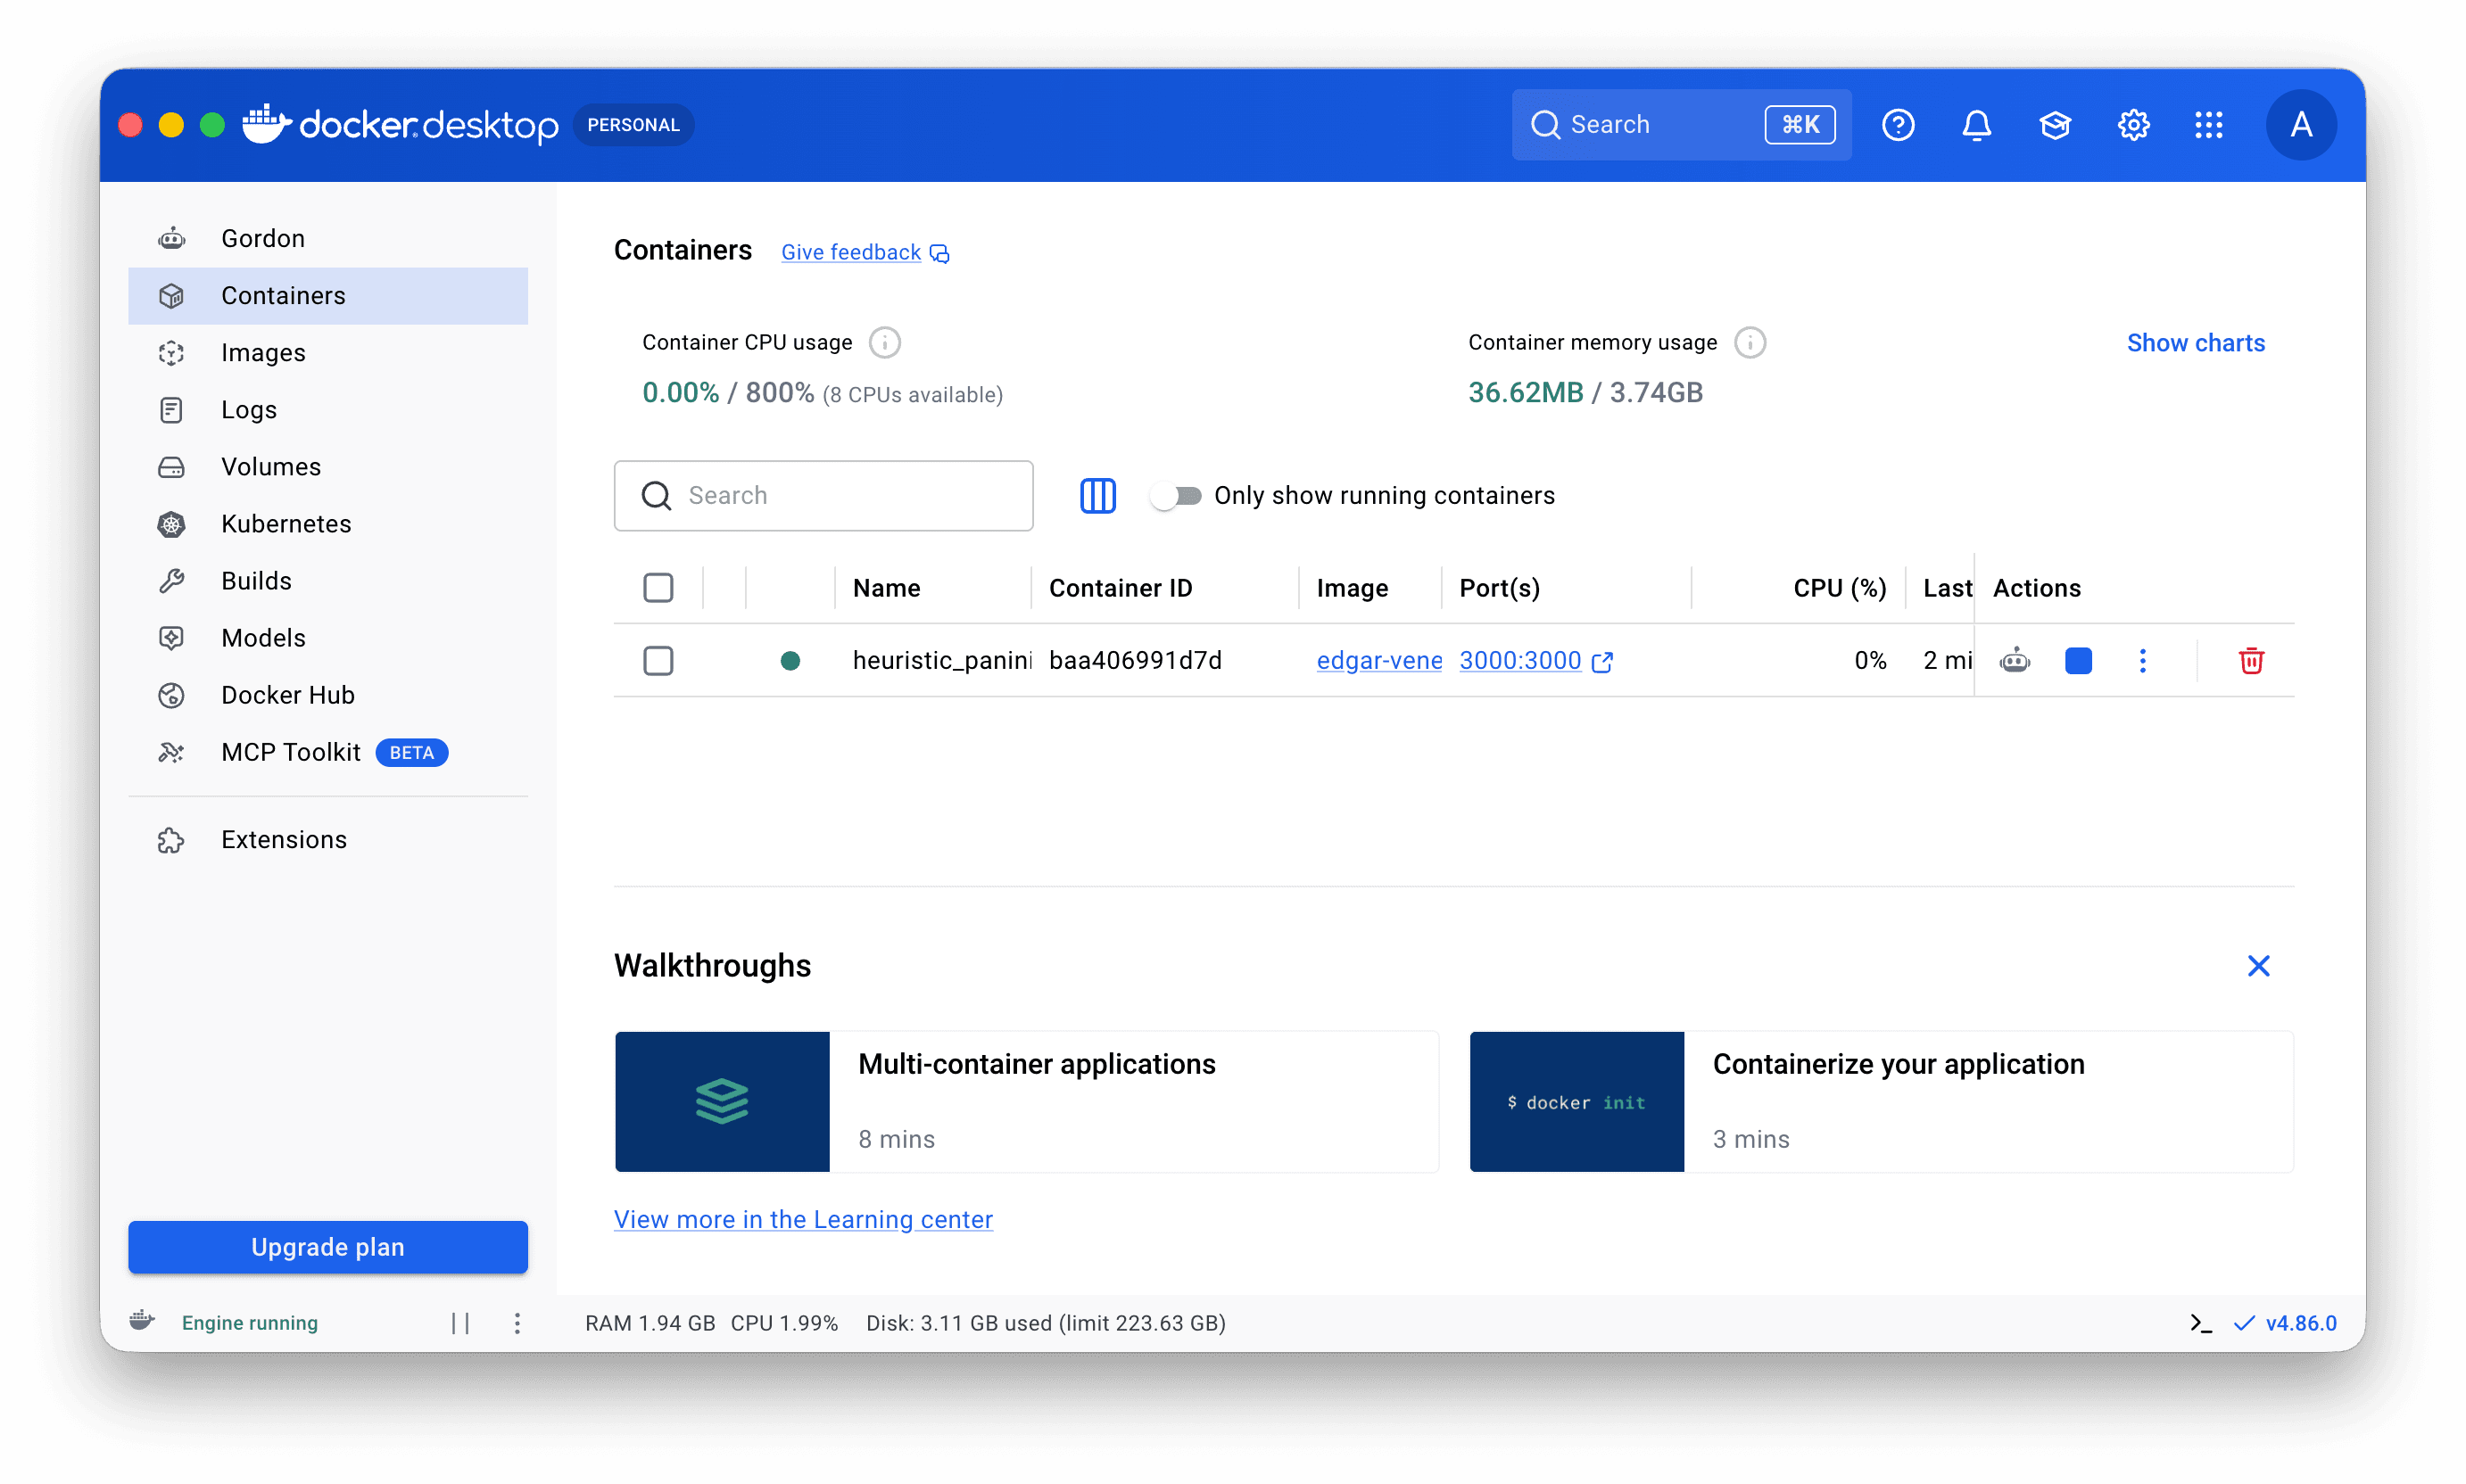This screenshot has height=1484, width=2466.
Task: Show notifications with the bell icon
Action: (1976, 125)
